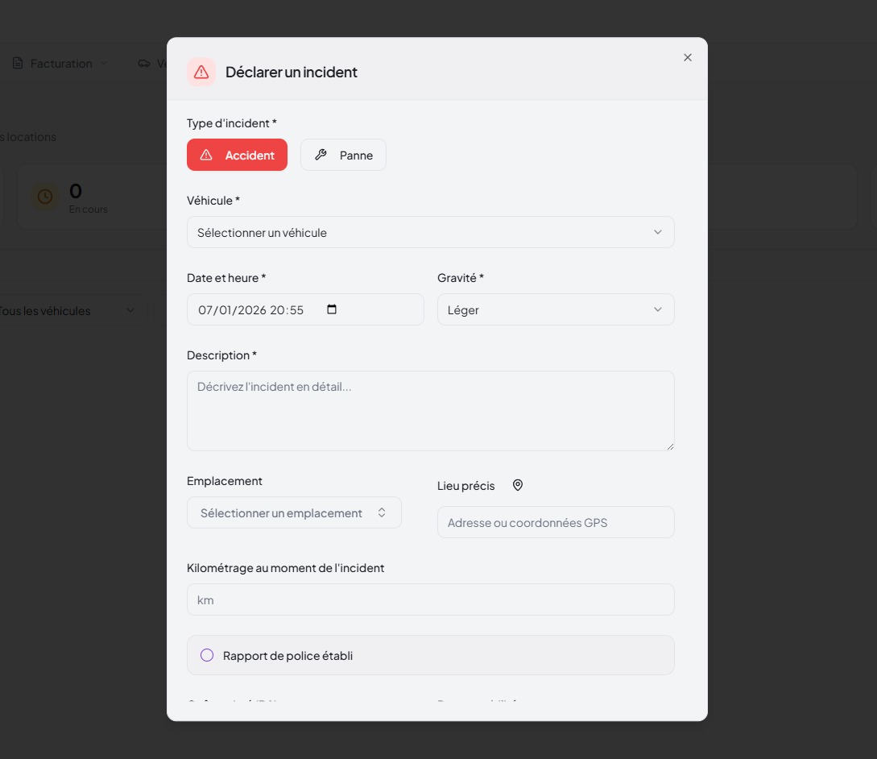Toggle Rapport de police établi checkbox
This screenshot has height=759, width=877.
[x=207, y=655]
